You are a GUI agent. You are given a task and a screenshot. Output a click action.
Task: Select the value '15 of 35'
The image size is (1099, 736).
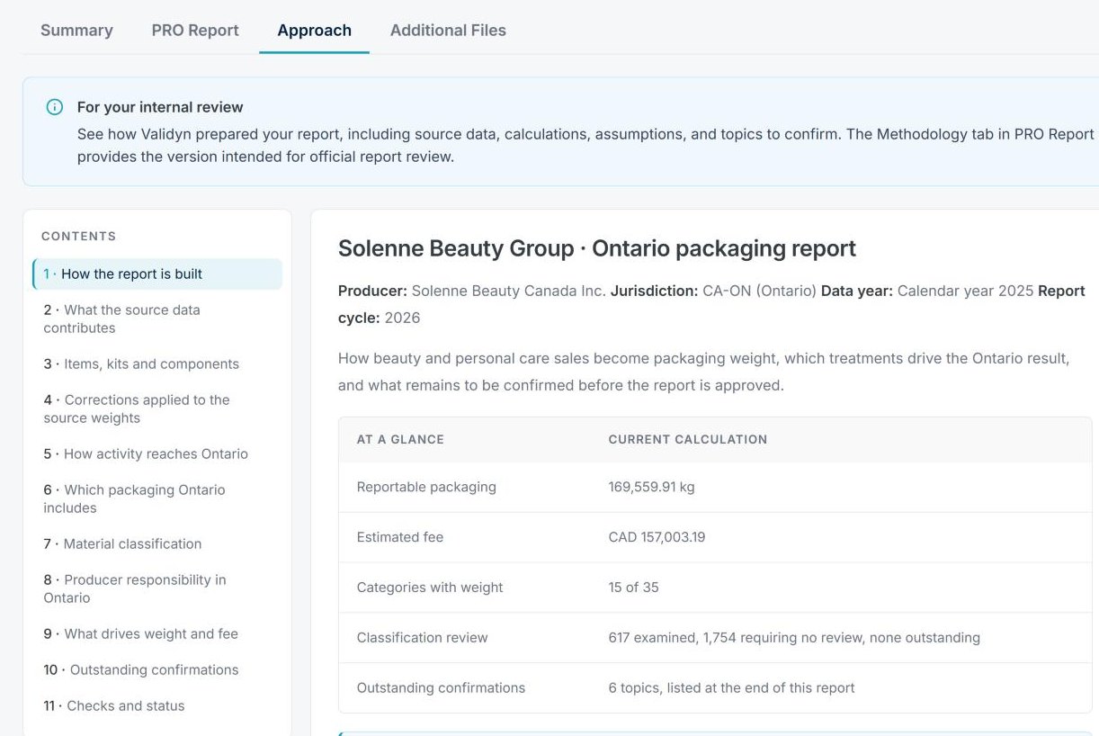click(x=633, y=588)
